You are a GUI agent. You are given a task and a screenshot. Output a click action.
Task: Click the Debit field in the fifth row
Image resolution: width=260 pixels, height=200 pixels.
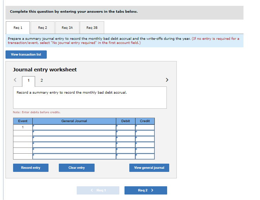tap(126, 151)
